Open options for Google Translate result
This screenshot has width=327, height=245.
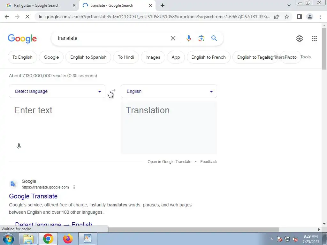click(74, 187)
